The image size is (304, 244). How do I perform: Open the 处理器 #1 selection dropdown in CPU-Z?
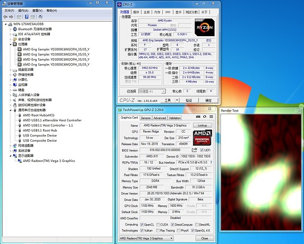(152, 91)
